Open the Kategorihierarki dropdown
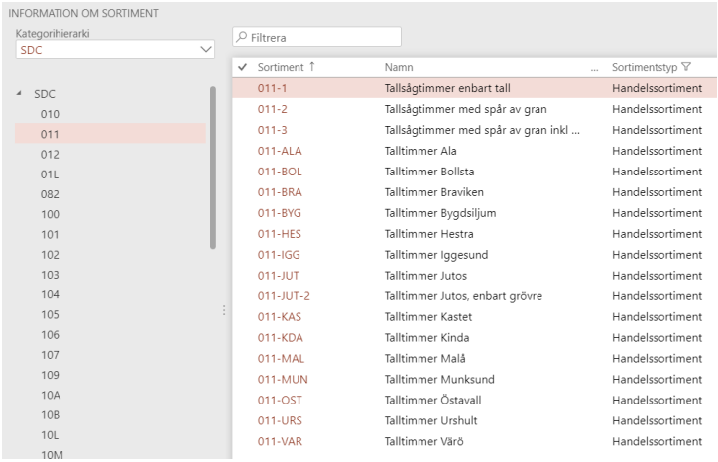The height and width of the screenshot is (462, 718). point(206,49)
